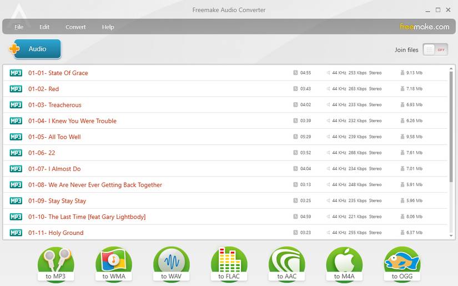
Task: Click the duration clock icon for All Too Well
Action: 295,137
